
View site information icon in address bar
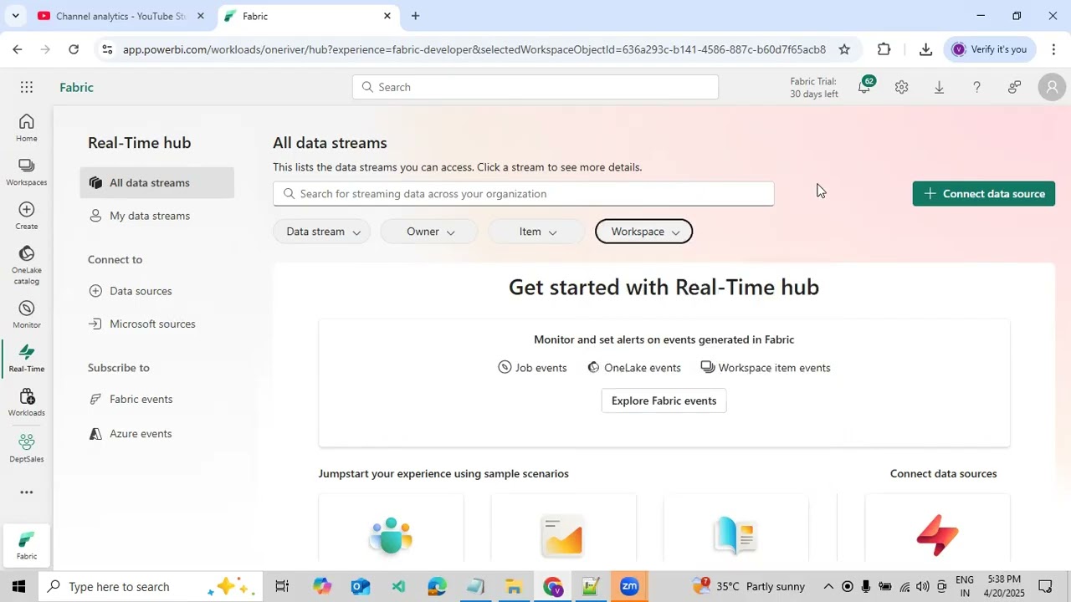click(106, 49)
